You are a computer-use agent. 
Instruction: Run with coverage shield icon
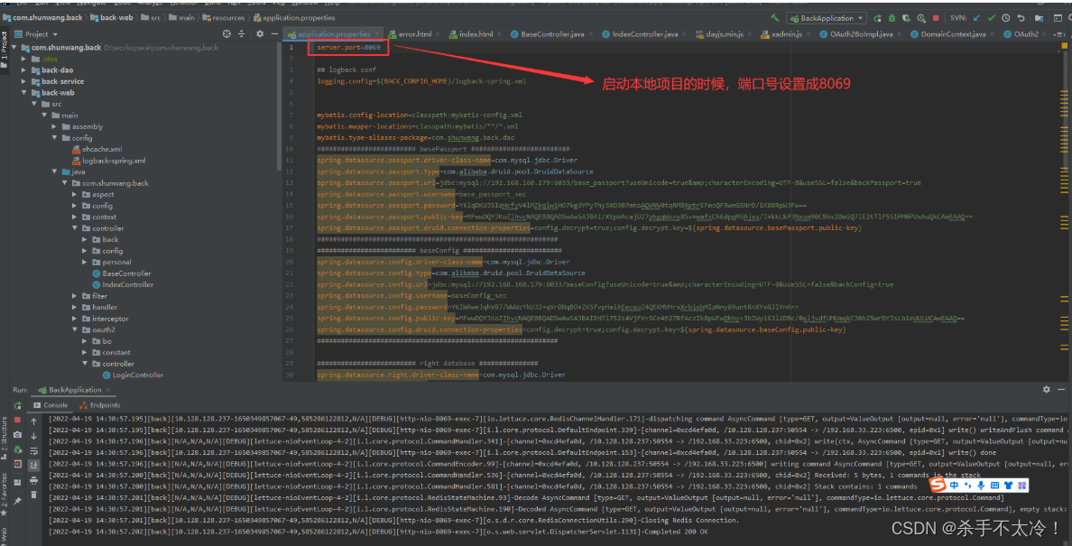[906, 18]
